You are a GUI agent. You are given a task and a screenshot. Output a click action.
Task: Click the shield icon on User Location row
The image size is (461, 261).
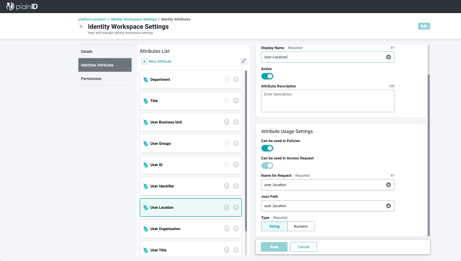point(227,207)
